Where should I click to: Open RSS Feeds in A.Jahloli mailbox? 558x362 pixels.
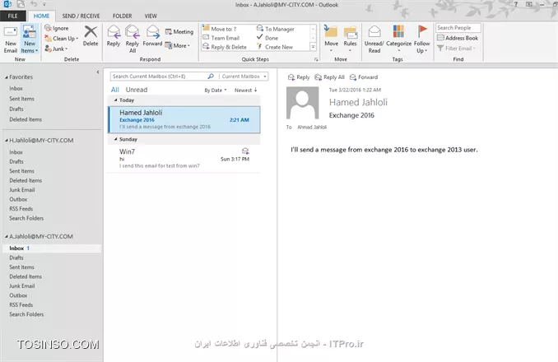click(x=21, y=304)
